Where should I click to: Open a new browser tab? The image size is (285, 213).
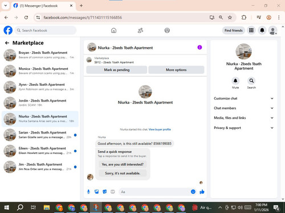81,6
